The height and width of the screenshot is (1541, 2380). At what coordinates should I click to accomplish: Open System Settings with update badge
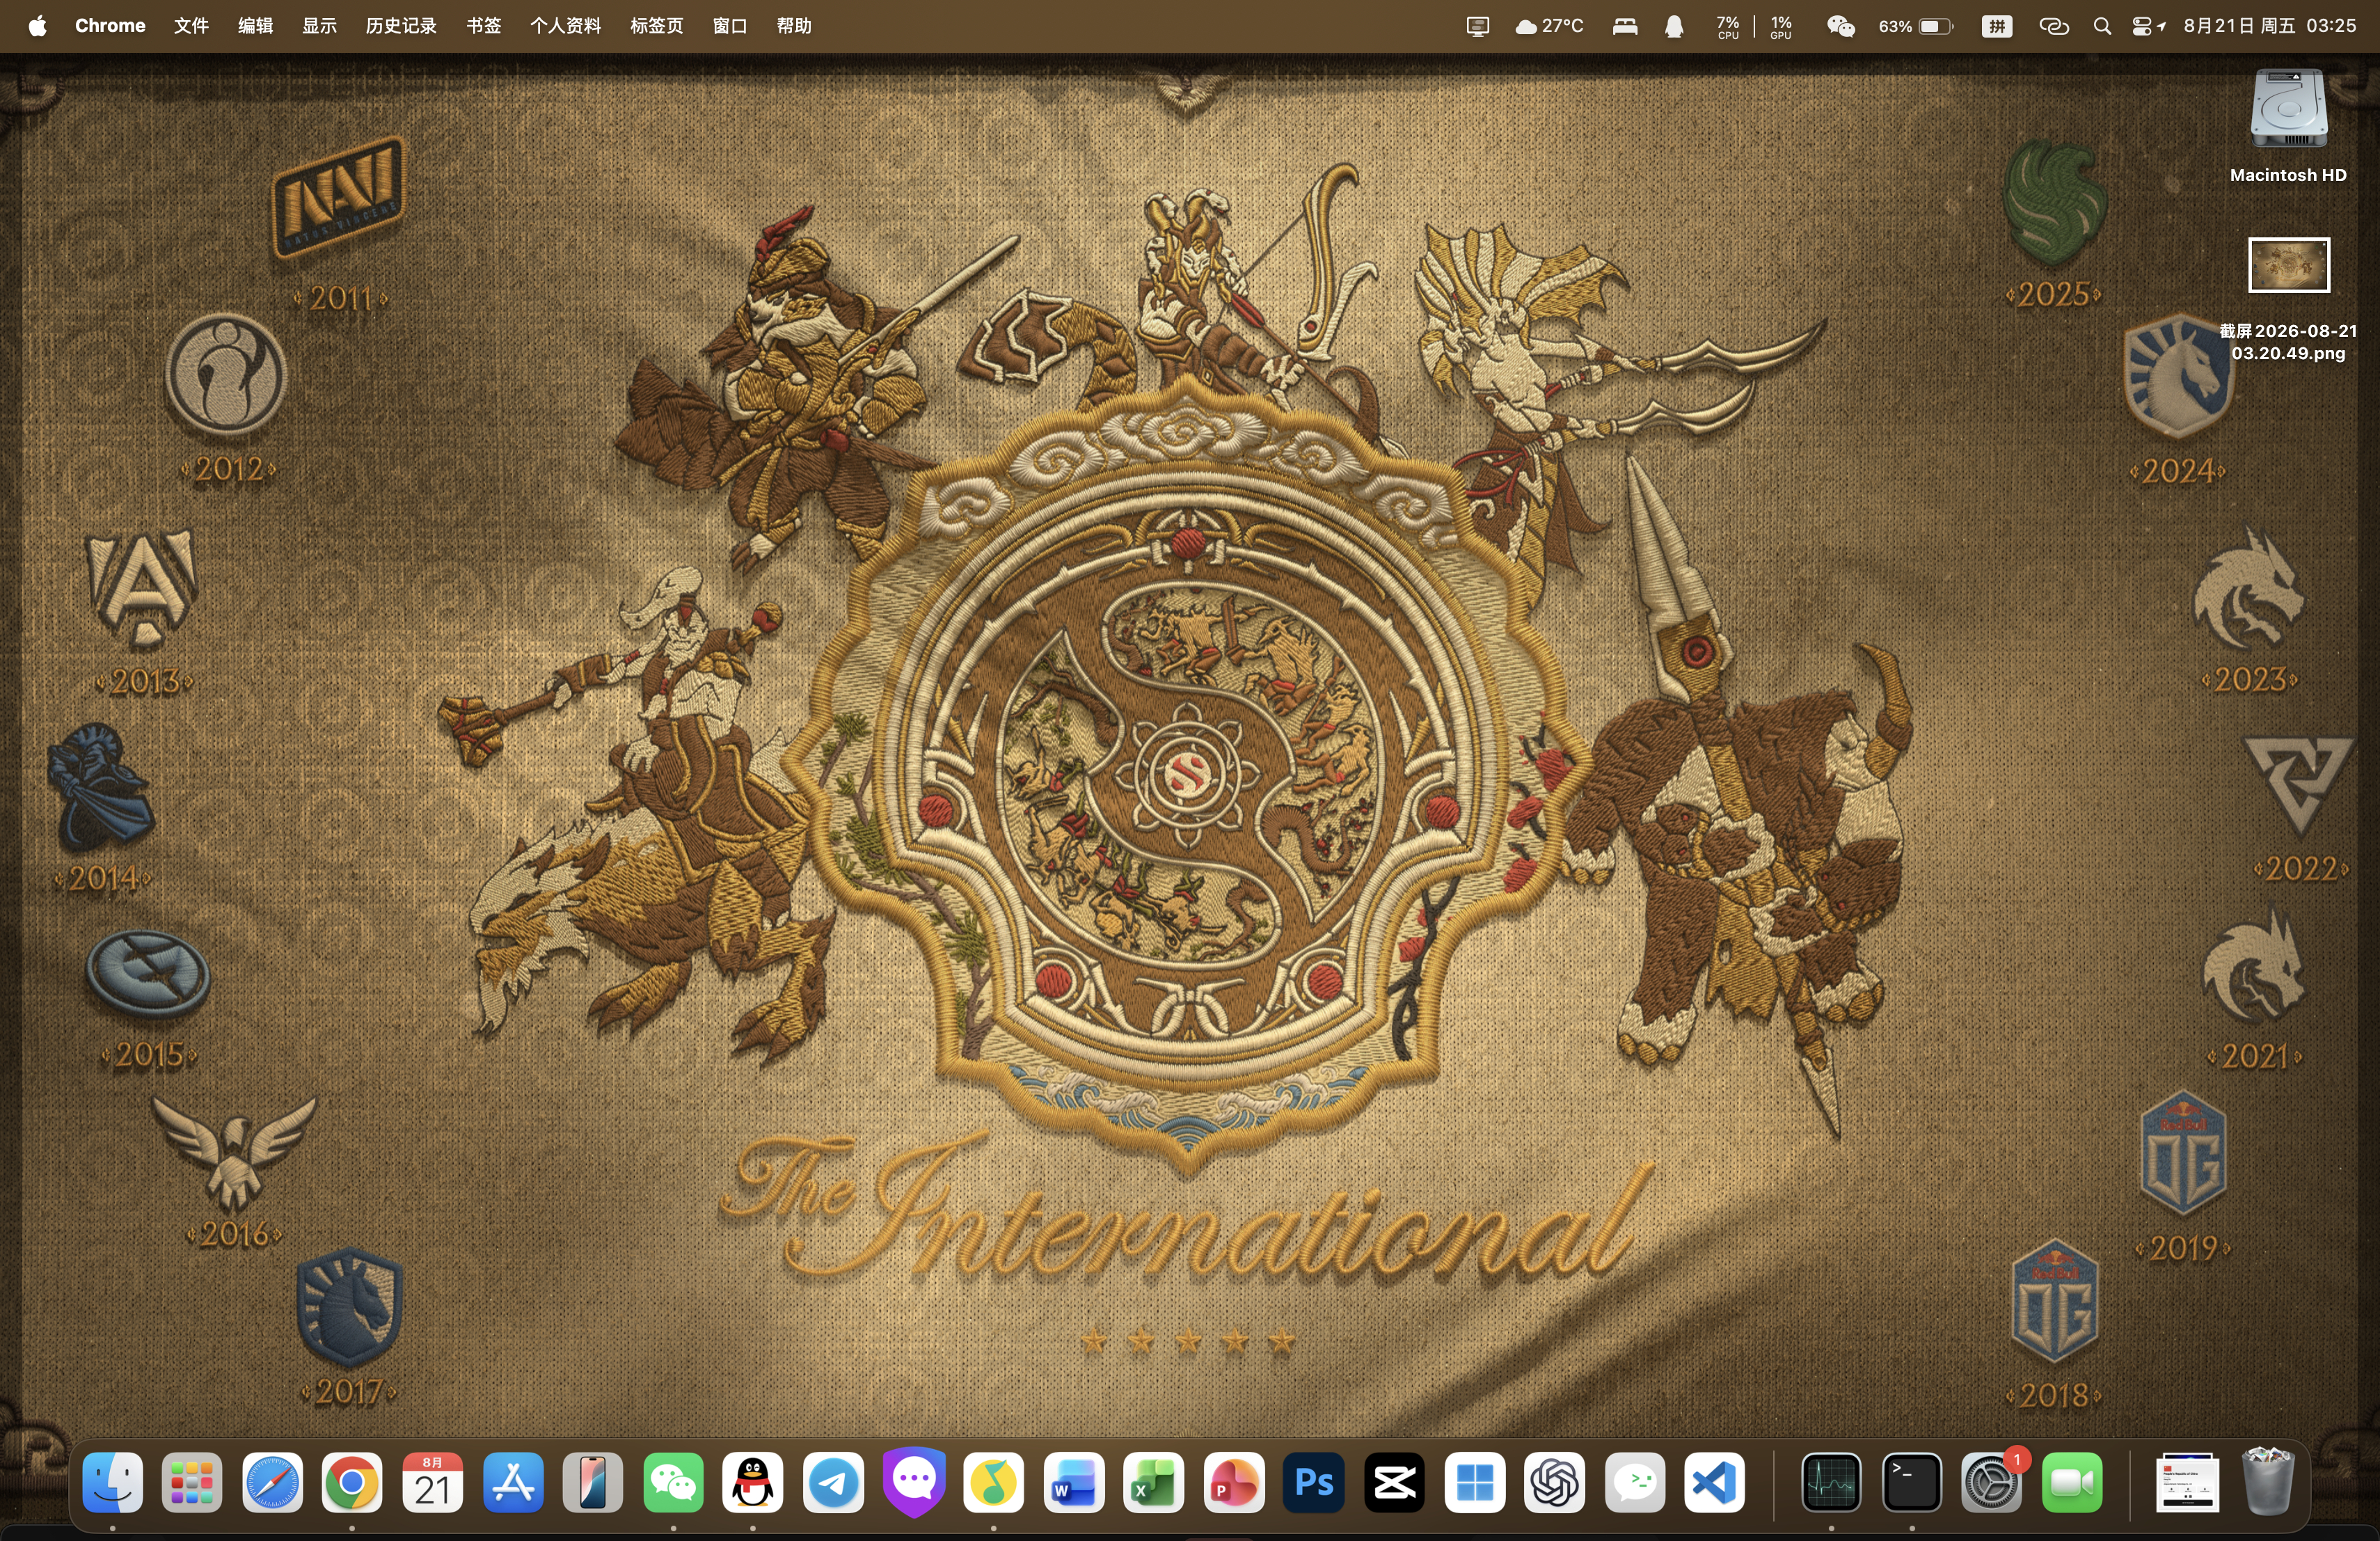tap(1992, 1482)
